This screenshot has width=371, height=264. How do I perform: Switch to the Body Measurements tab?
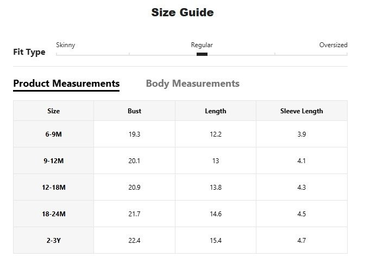pos(192,83)
